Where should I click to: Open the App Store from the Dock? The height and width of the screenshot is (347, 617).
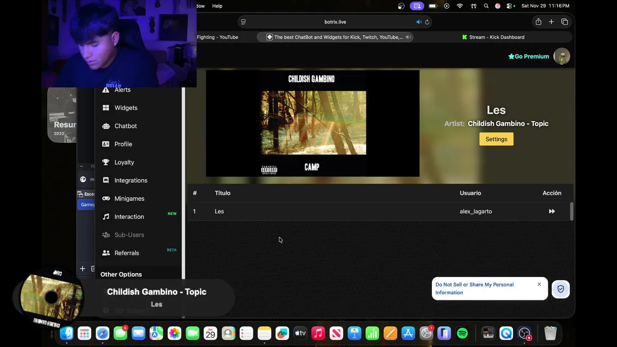(x=408, y=333)
